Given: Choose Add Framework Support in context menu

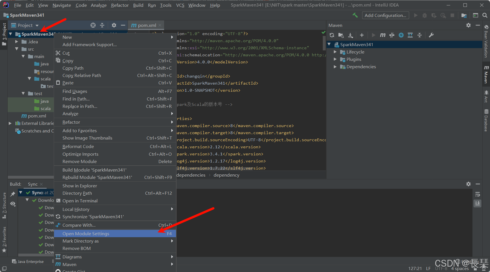Looking at the screenshot, I should (115, 44).
